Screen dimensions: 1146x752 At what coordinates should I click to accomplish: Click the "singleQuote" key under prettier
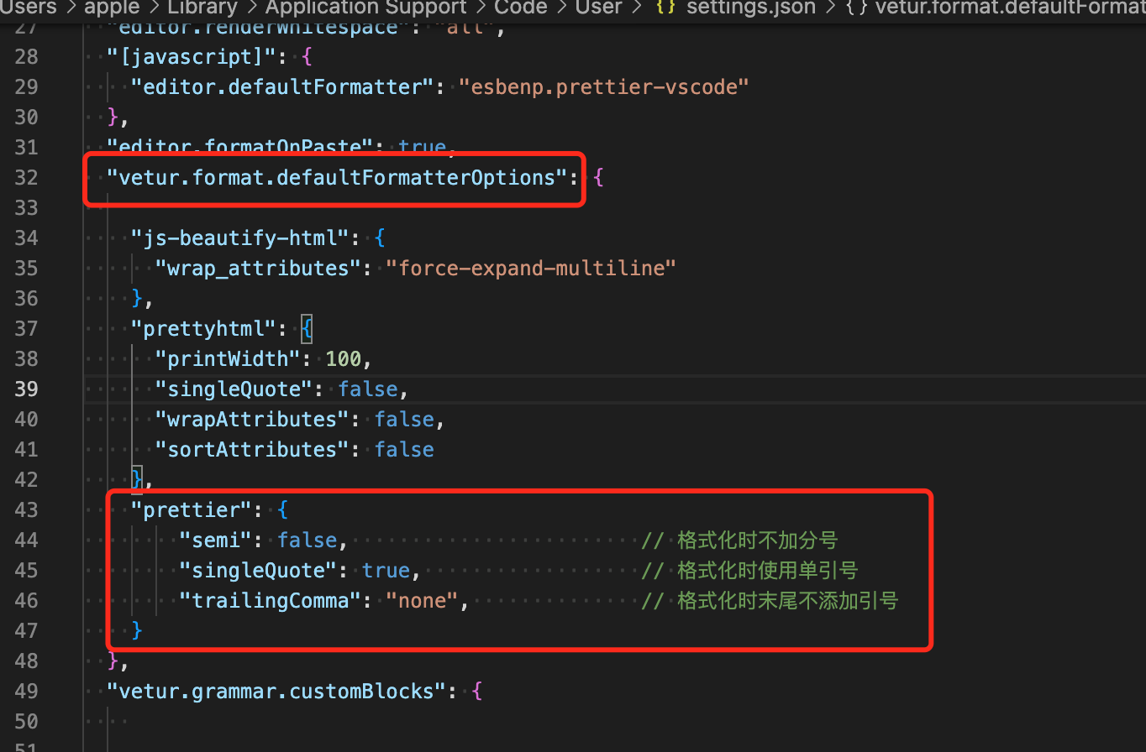click(257, 571)
